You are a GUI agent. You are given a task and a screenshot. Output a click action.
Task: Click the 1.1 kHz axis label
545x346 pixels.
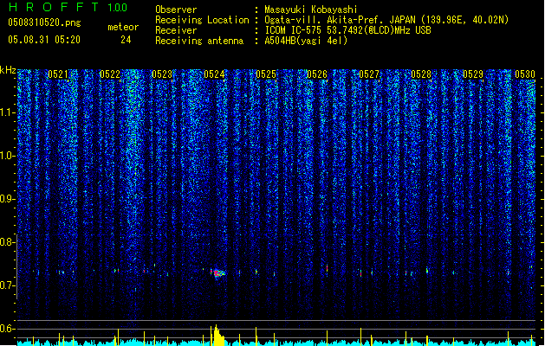(8, 112)
